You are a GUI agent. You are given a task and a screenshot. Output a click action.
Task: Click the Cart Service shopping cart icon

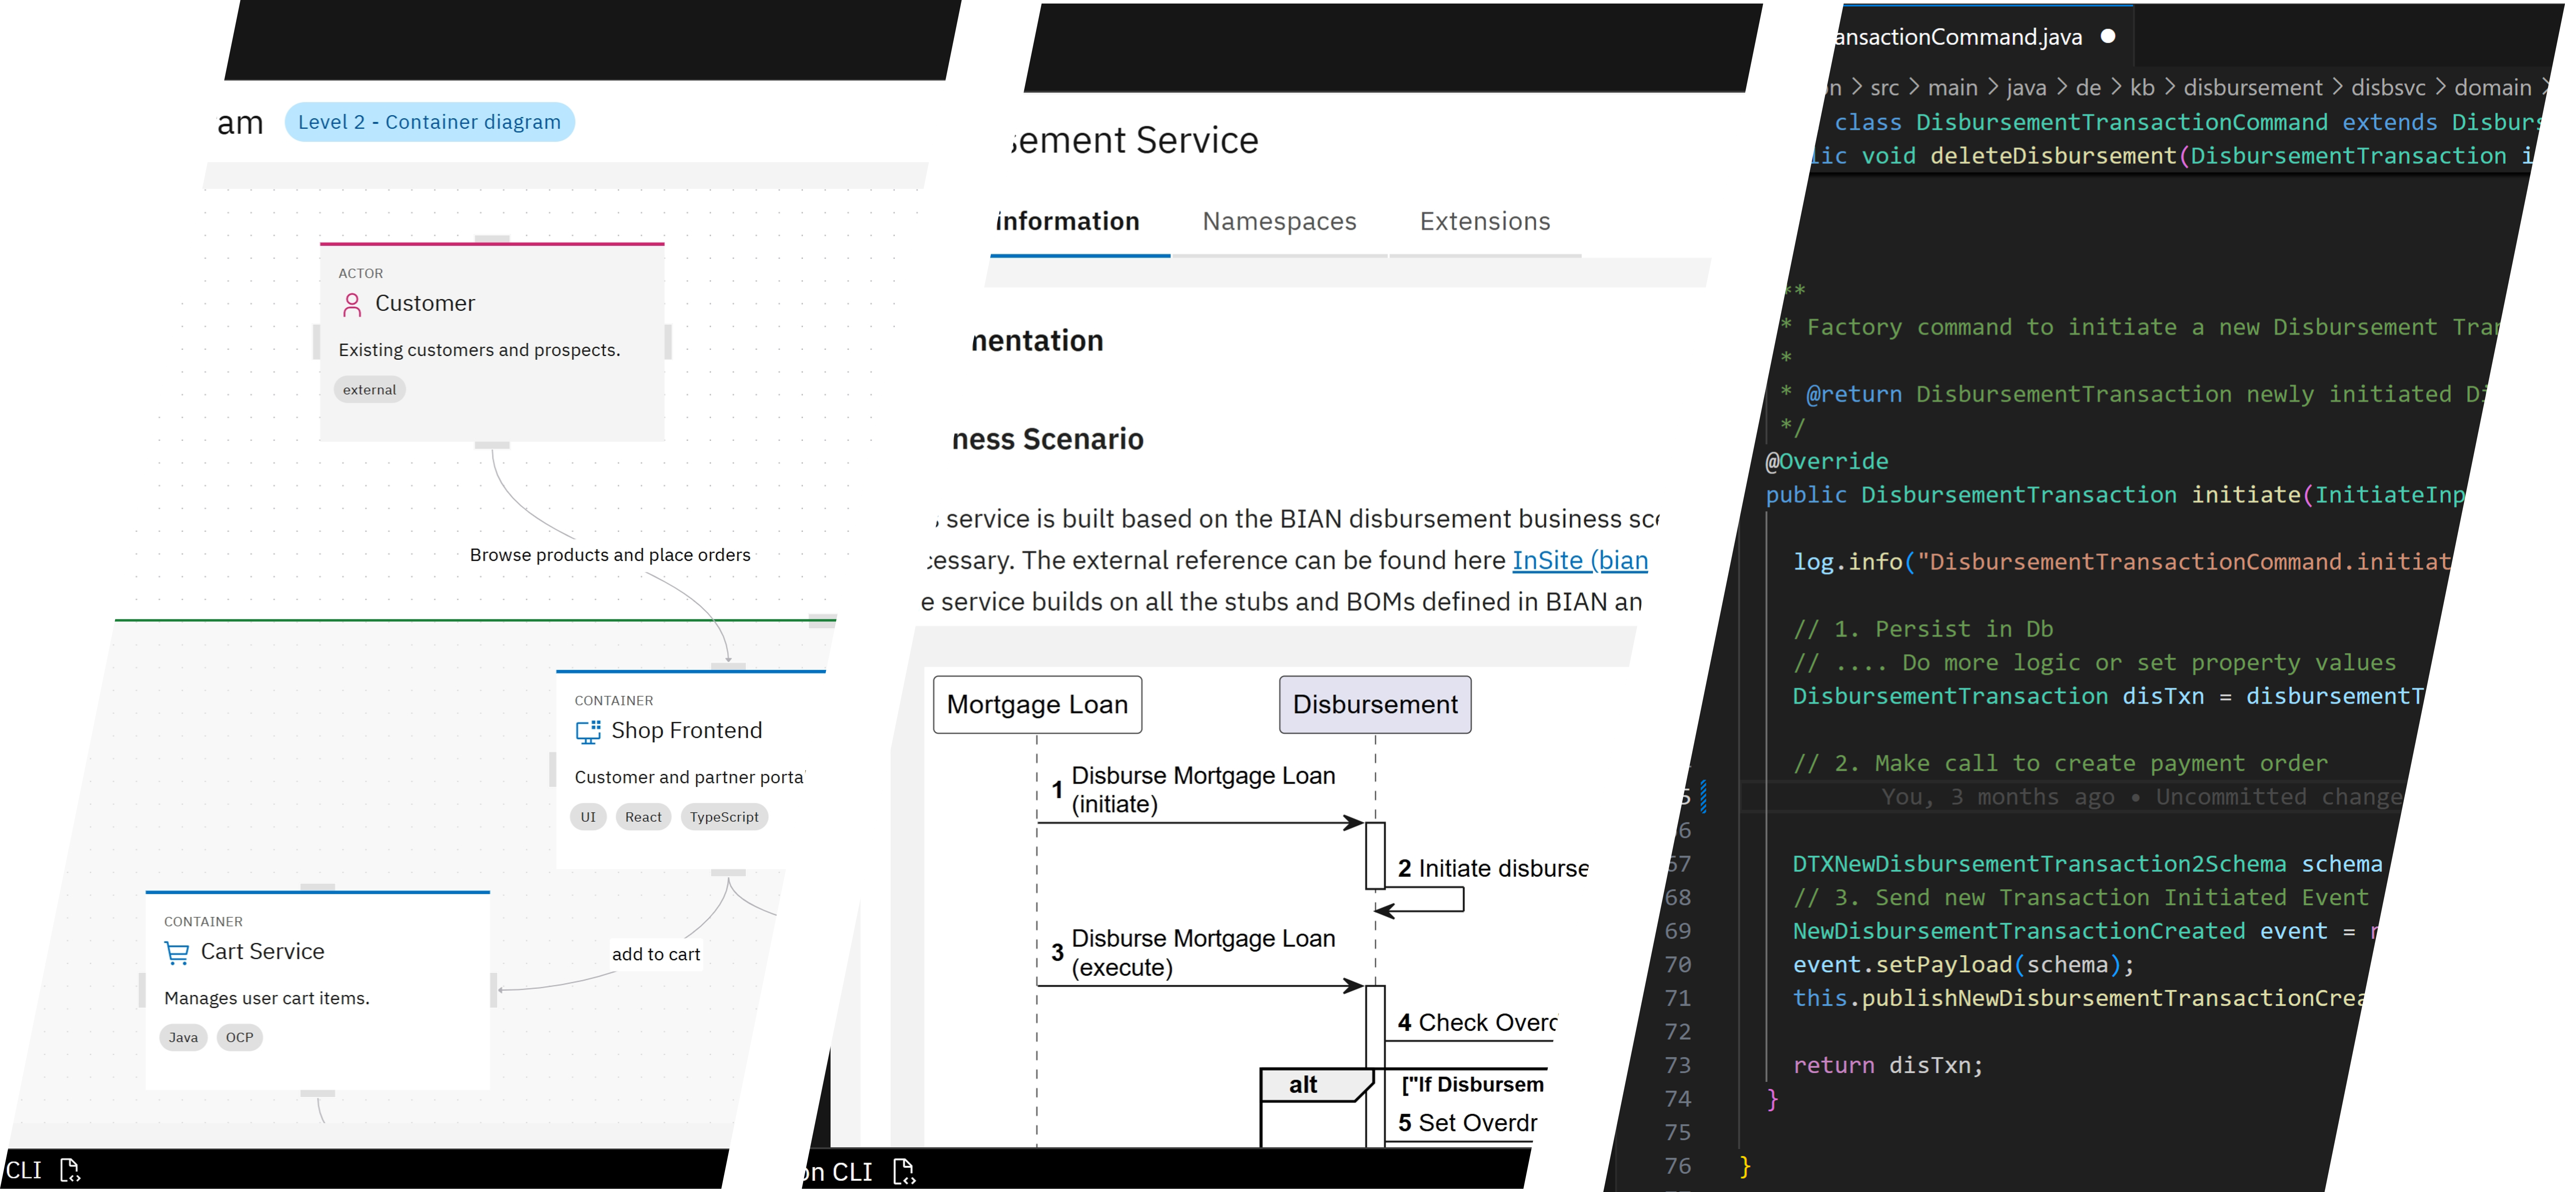[x=177, y=953]
